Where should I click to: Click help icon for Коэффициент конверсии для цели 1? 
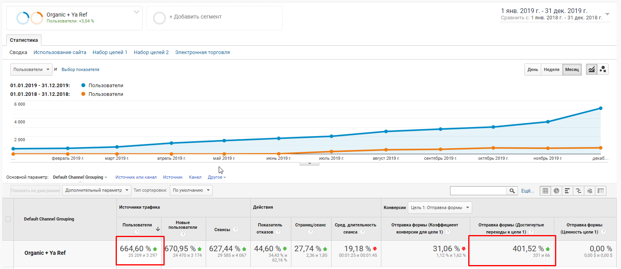[x=448, y=232]
